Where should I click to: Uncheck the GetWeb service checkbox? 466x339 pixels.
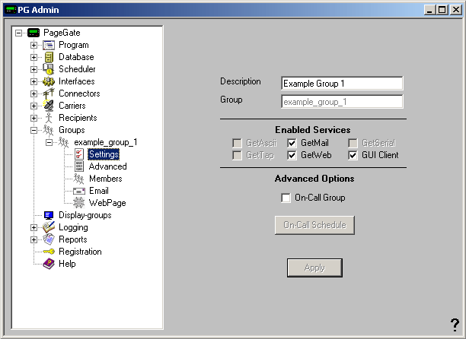coord(292,155)
